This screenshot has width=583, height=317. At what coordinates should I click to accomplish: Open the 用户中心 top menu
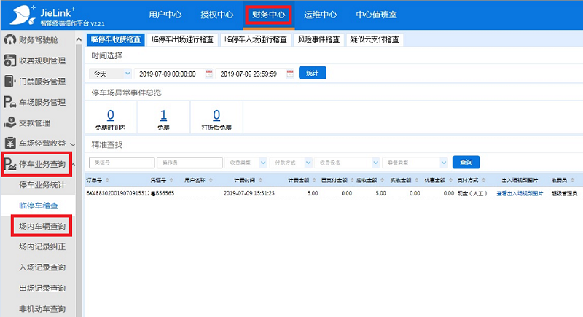pos(164,14)
